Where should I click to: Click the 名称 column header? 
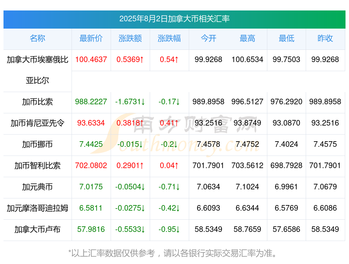[x=37, y=38]
